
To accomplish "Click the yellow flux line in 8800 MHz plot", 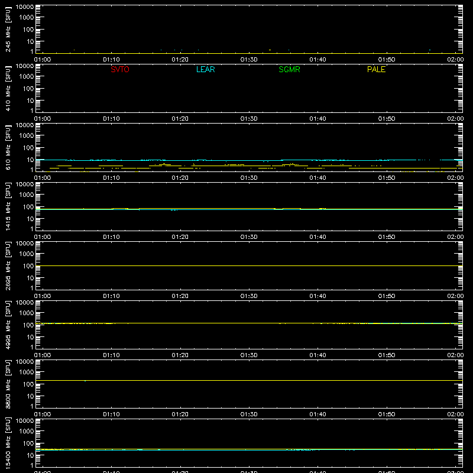I will pos(249,380).
